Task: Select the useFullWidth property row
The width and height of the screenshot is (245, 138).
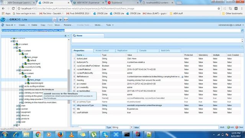Action: (156, 112)
